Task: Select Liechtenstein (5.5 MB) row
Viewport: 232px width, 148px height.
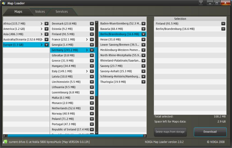Action: click(72, 82)
